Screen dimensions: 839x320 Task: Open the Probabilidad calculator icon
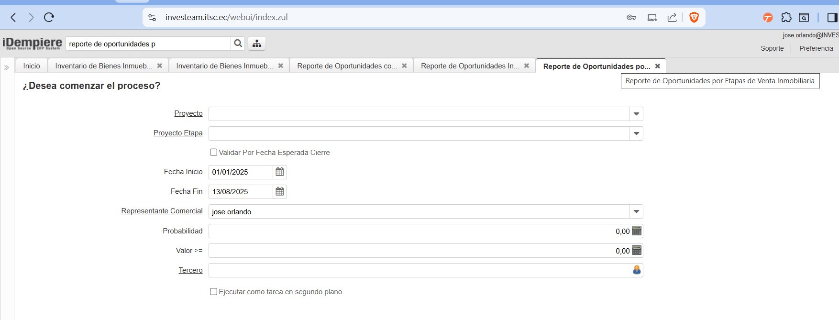(x=637, y=231)
